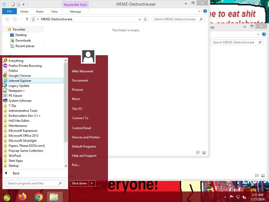Open Internet Explorer from the programs list
Screen dimensions: 269x202
33,80
